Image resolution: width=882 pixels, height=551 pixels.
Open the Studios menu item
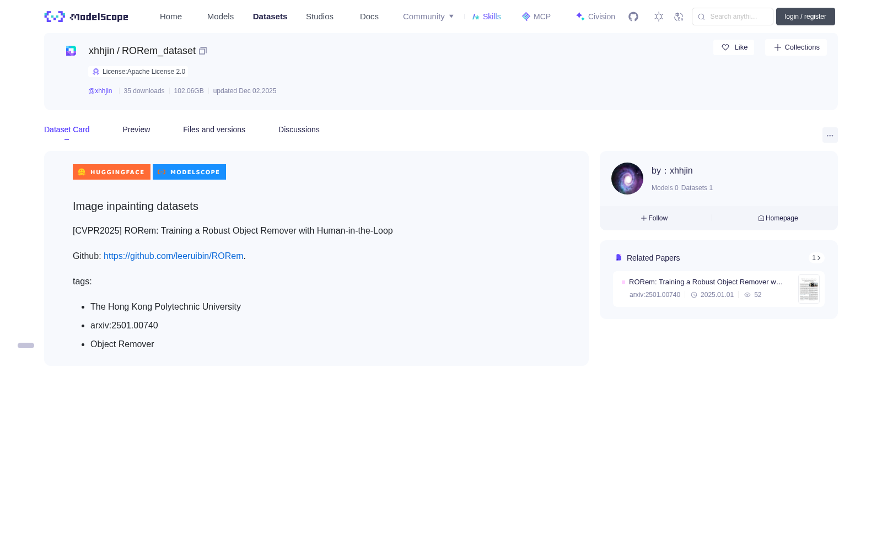coord(320,17)
